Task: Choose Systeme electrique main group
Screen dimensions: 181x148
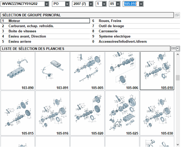Action: 135,36
